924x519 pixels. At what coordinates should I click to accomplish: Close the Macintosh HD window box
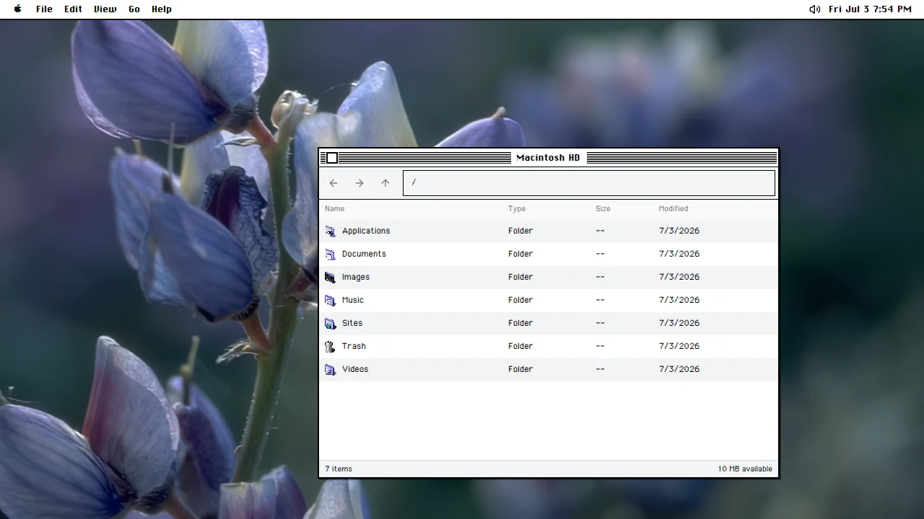pyautogui.click(x=332, y=158)
